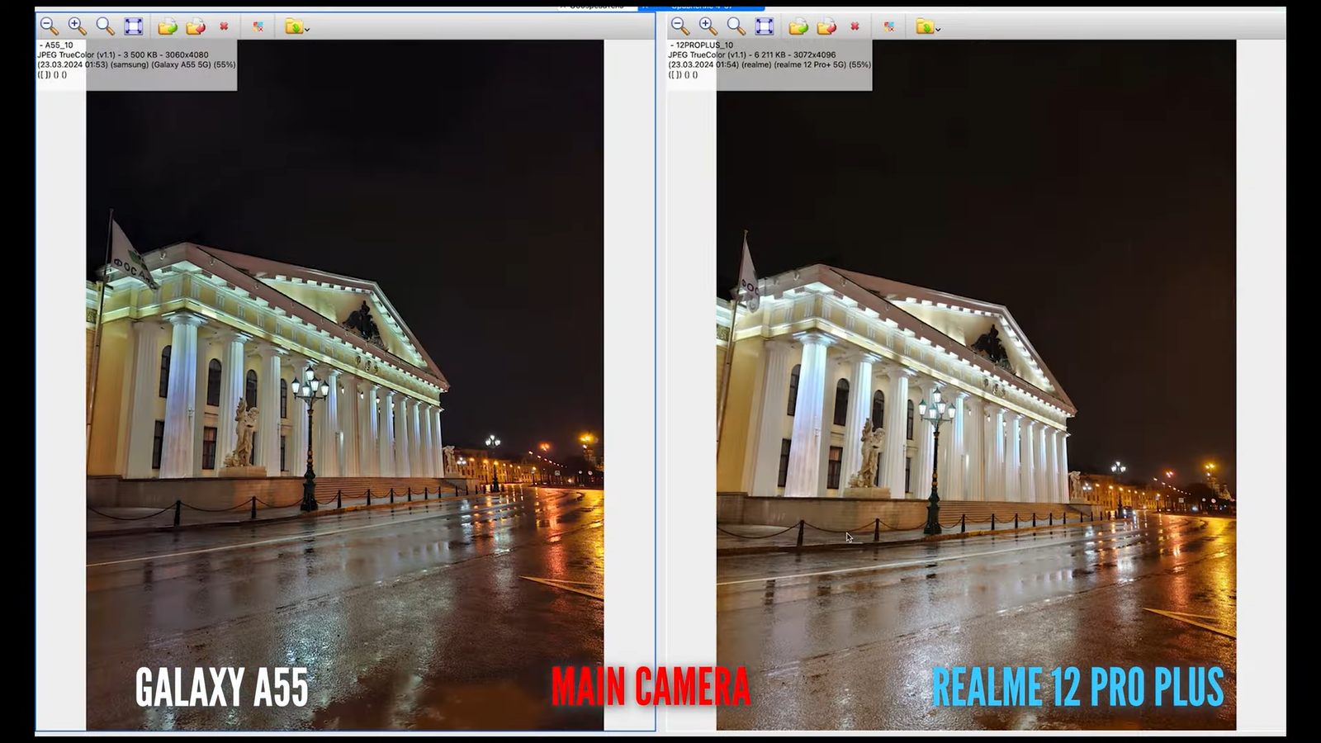Click the realme 12 Pro Plus night photo
The image size is (1321, 743).
(976, 385)
